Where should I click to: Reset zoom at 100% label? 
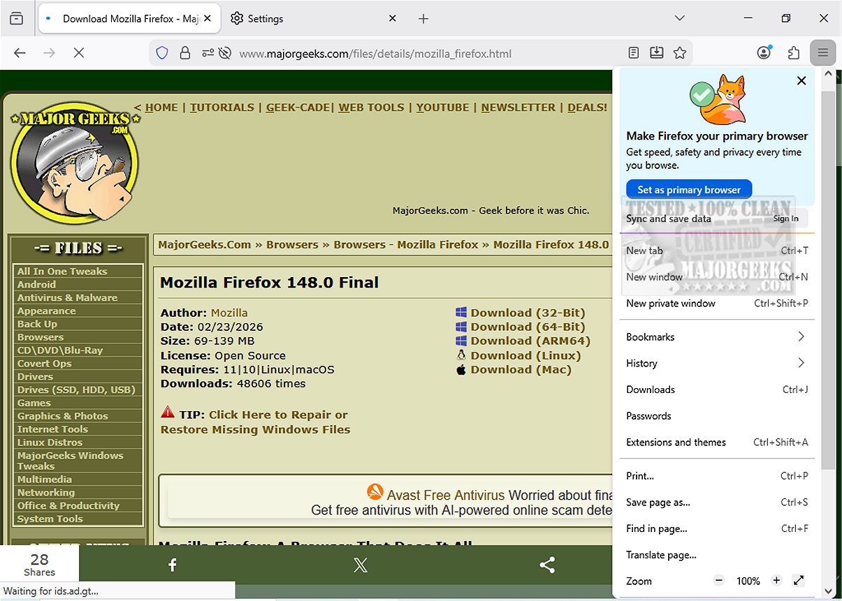point(748,581)
